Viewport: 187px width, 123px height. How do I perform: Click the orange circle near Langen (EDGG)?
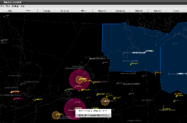point(105,101)
